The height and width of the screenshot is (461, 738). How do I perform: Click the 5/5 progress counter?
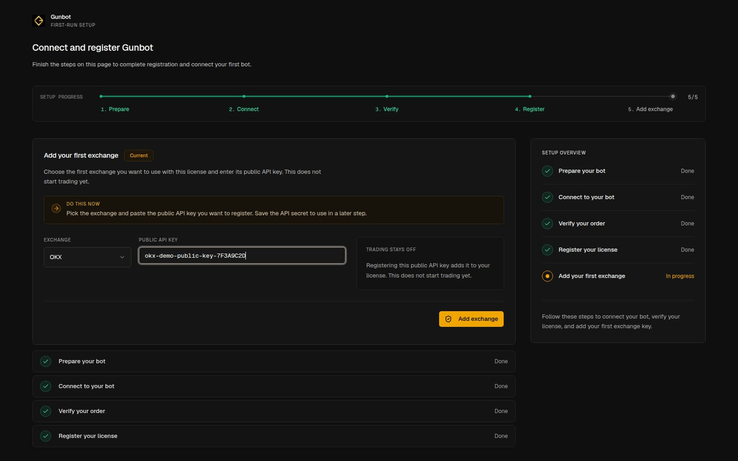tap(692, 97)
